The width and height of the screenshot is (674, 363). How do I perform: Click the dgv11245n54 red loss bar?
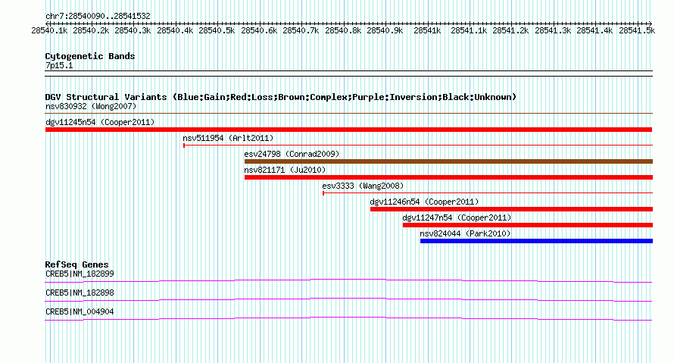tap(348, 130)
